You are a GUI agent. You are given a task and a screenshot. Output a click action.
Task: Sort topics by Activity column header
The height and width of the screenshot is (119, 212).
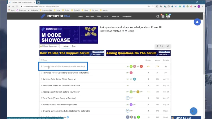[166, 60]
